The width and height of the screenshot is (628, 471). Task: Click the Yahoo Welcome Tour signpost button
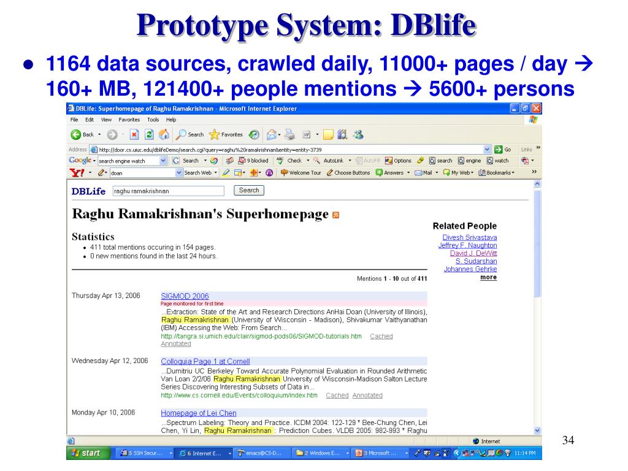pos(301,172)
